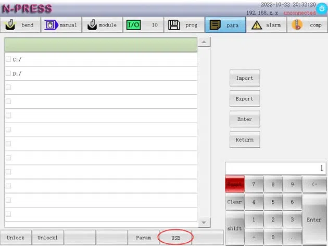Click the list scroll up arrow

click(x=204, y=42)
